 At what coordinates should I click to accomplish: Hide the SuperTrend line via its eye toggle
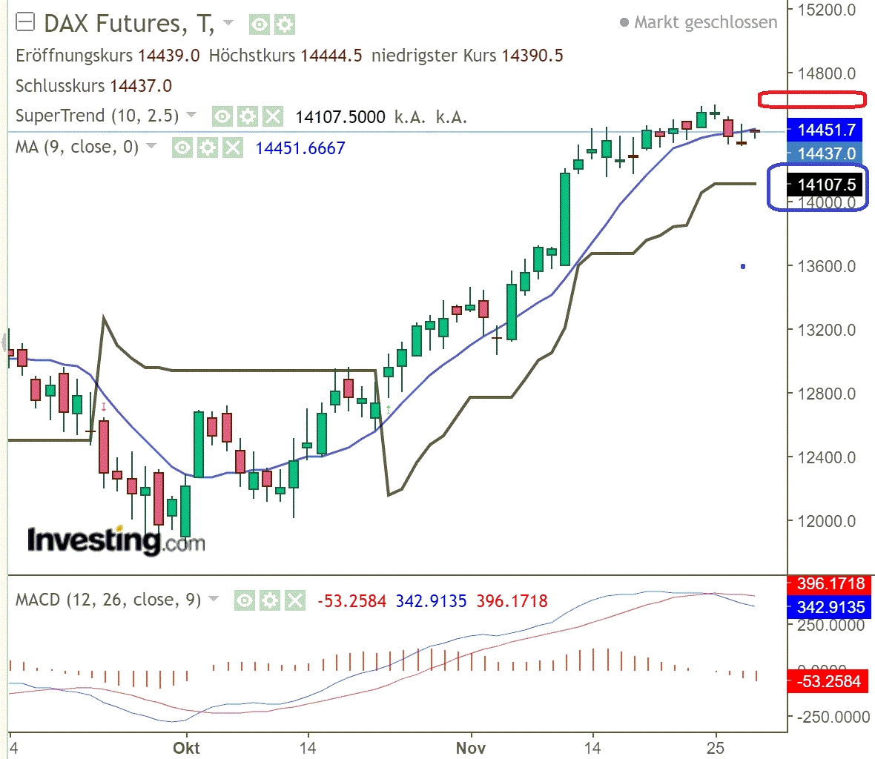click(222, 116)
